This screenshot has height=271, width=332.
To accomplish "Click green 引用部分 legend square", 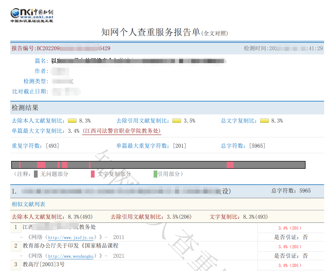I will 155,174.
